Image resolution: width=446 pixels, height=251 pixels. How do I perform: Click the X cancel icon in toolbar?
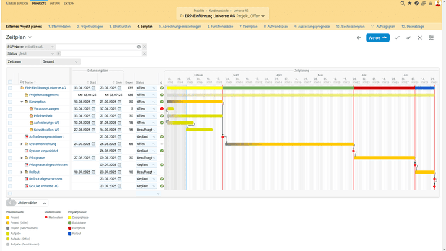click(419, 38)
